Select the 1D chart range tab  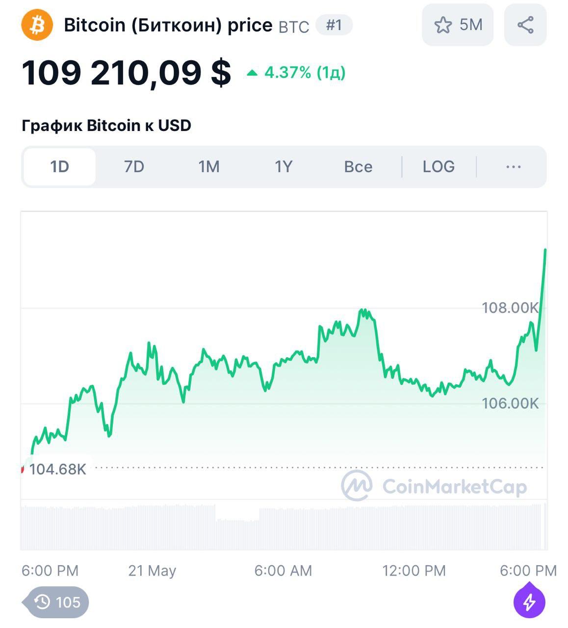pos(59,167)
